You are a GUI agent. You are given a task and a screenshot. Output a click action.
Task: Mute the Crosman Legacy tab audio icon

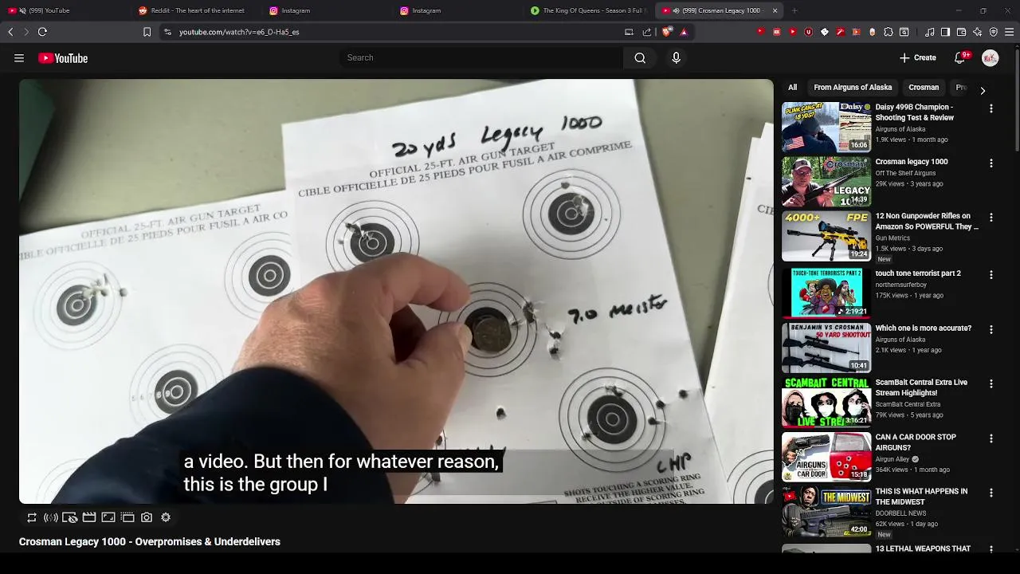coord(676,10)
